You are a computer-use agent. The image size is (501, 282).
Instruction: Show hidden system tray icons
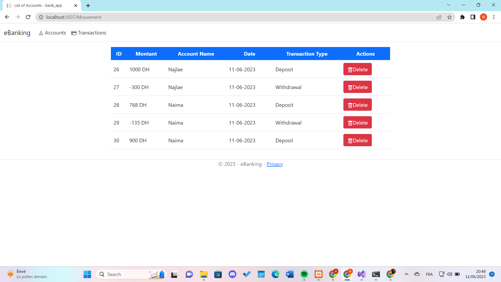406,274
